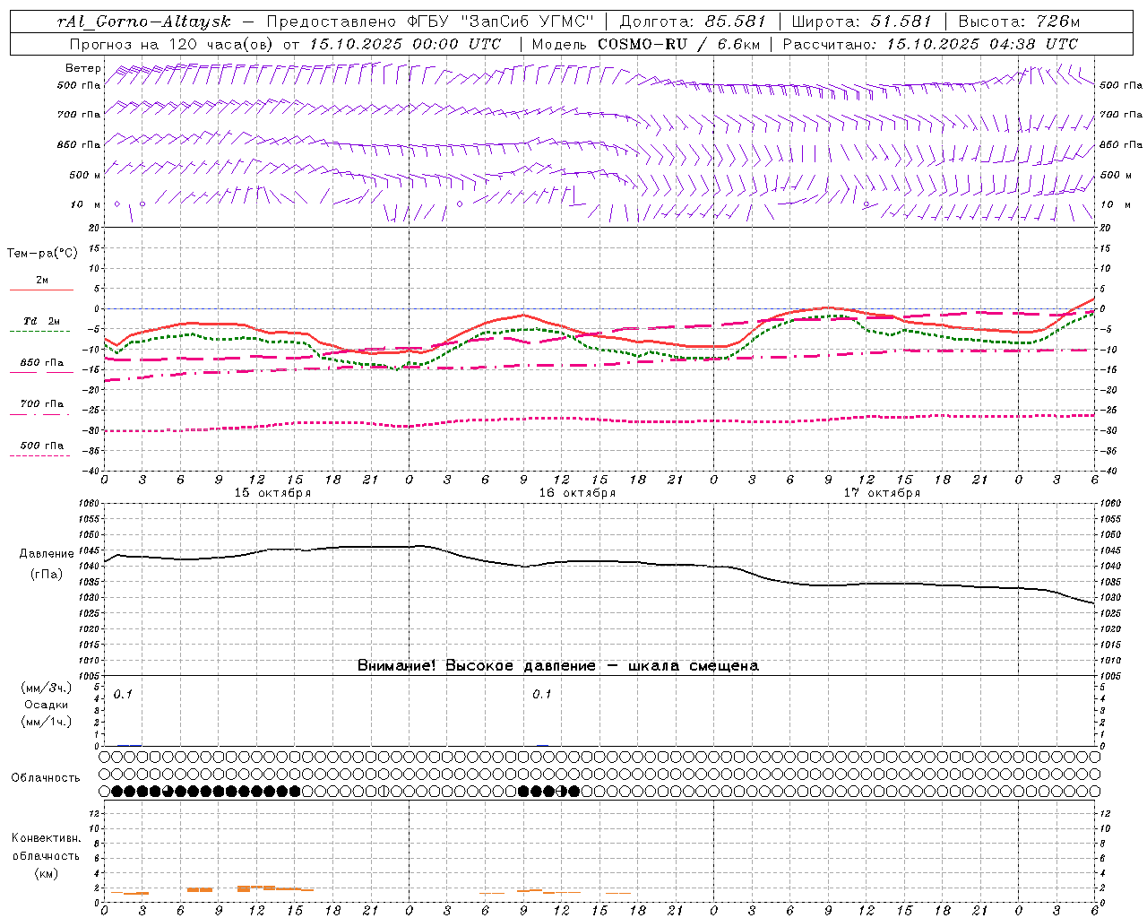Click the Тем-ра(°C) temperature label
Image resolution: width=1147 pixels, height=918 pixels.
42,254
